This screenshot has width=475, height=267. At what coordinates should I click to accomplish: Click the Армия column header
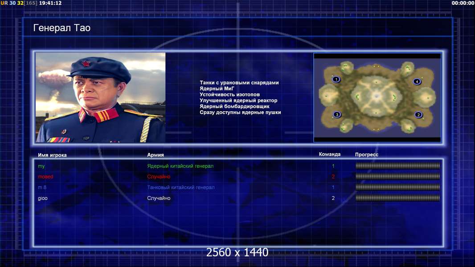click(x=156, y=155)
